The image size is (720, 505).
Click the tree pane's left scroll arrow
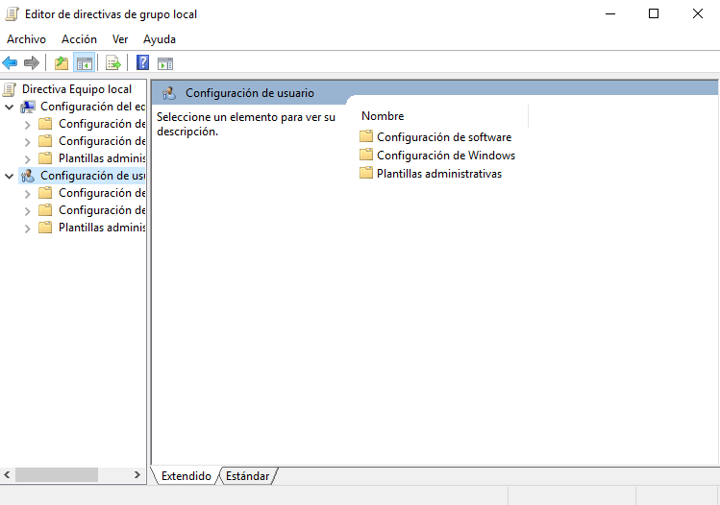(x=7, y=474)
